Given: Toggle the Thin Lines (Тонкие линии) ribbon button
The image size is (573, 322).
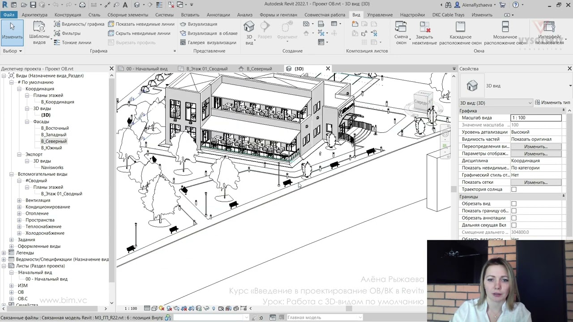Looking at the screenshot, I should pyautogui.click(x=73, y=42).
